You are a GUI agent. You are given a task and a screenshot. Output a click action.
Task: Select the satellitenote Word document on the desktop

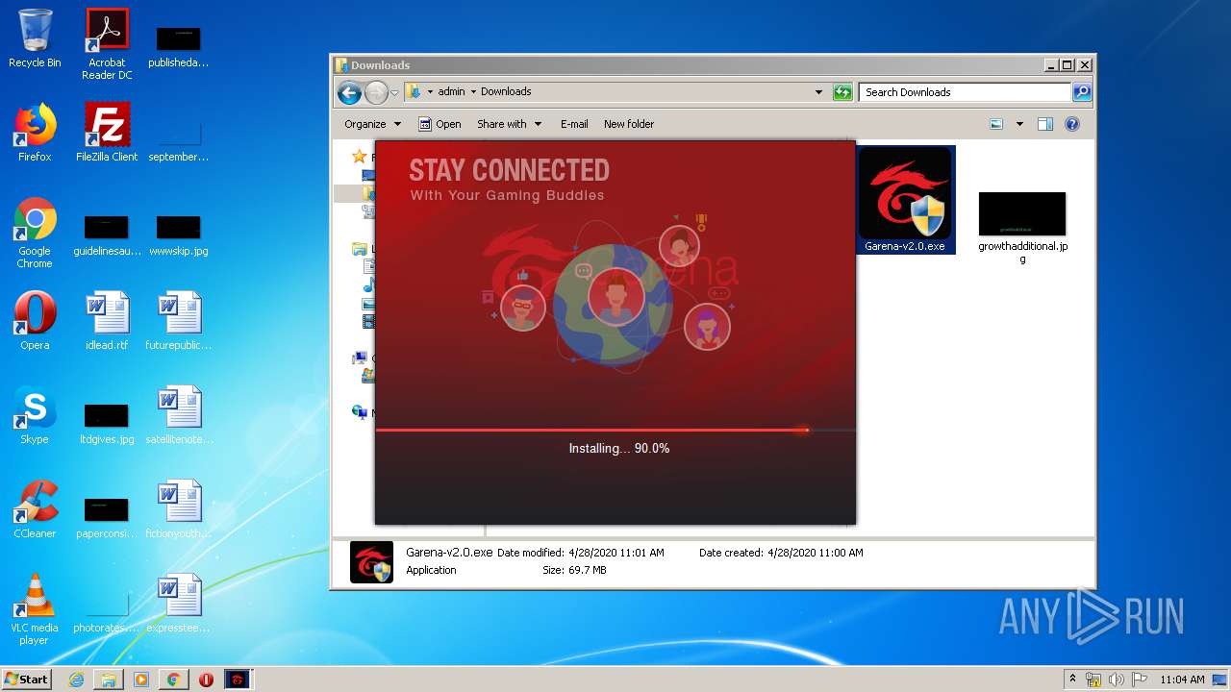click(x=179, y=415)
